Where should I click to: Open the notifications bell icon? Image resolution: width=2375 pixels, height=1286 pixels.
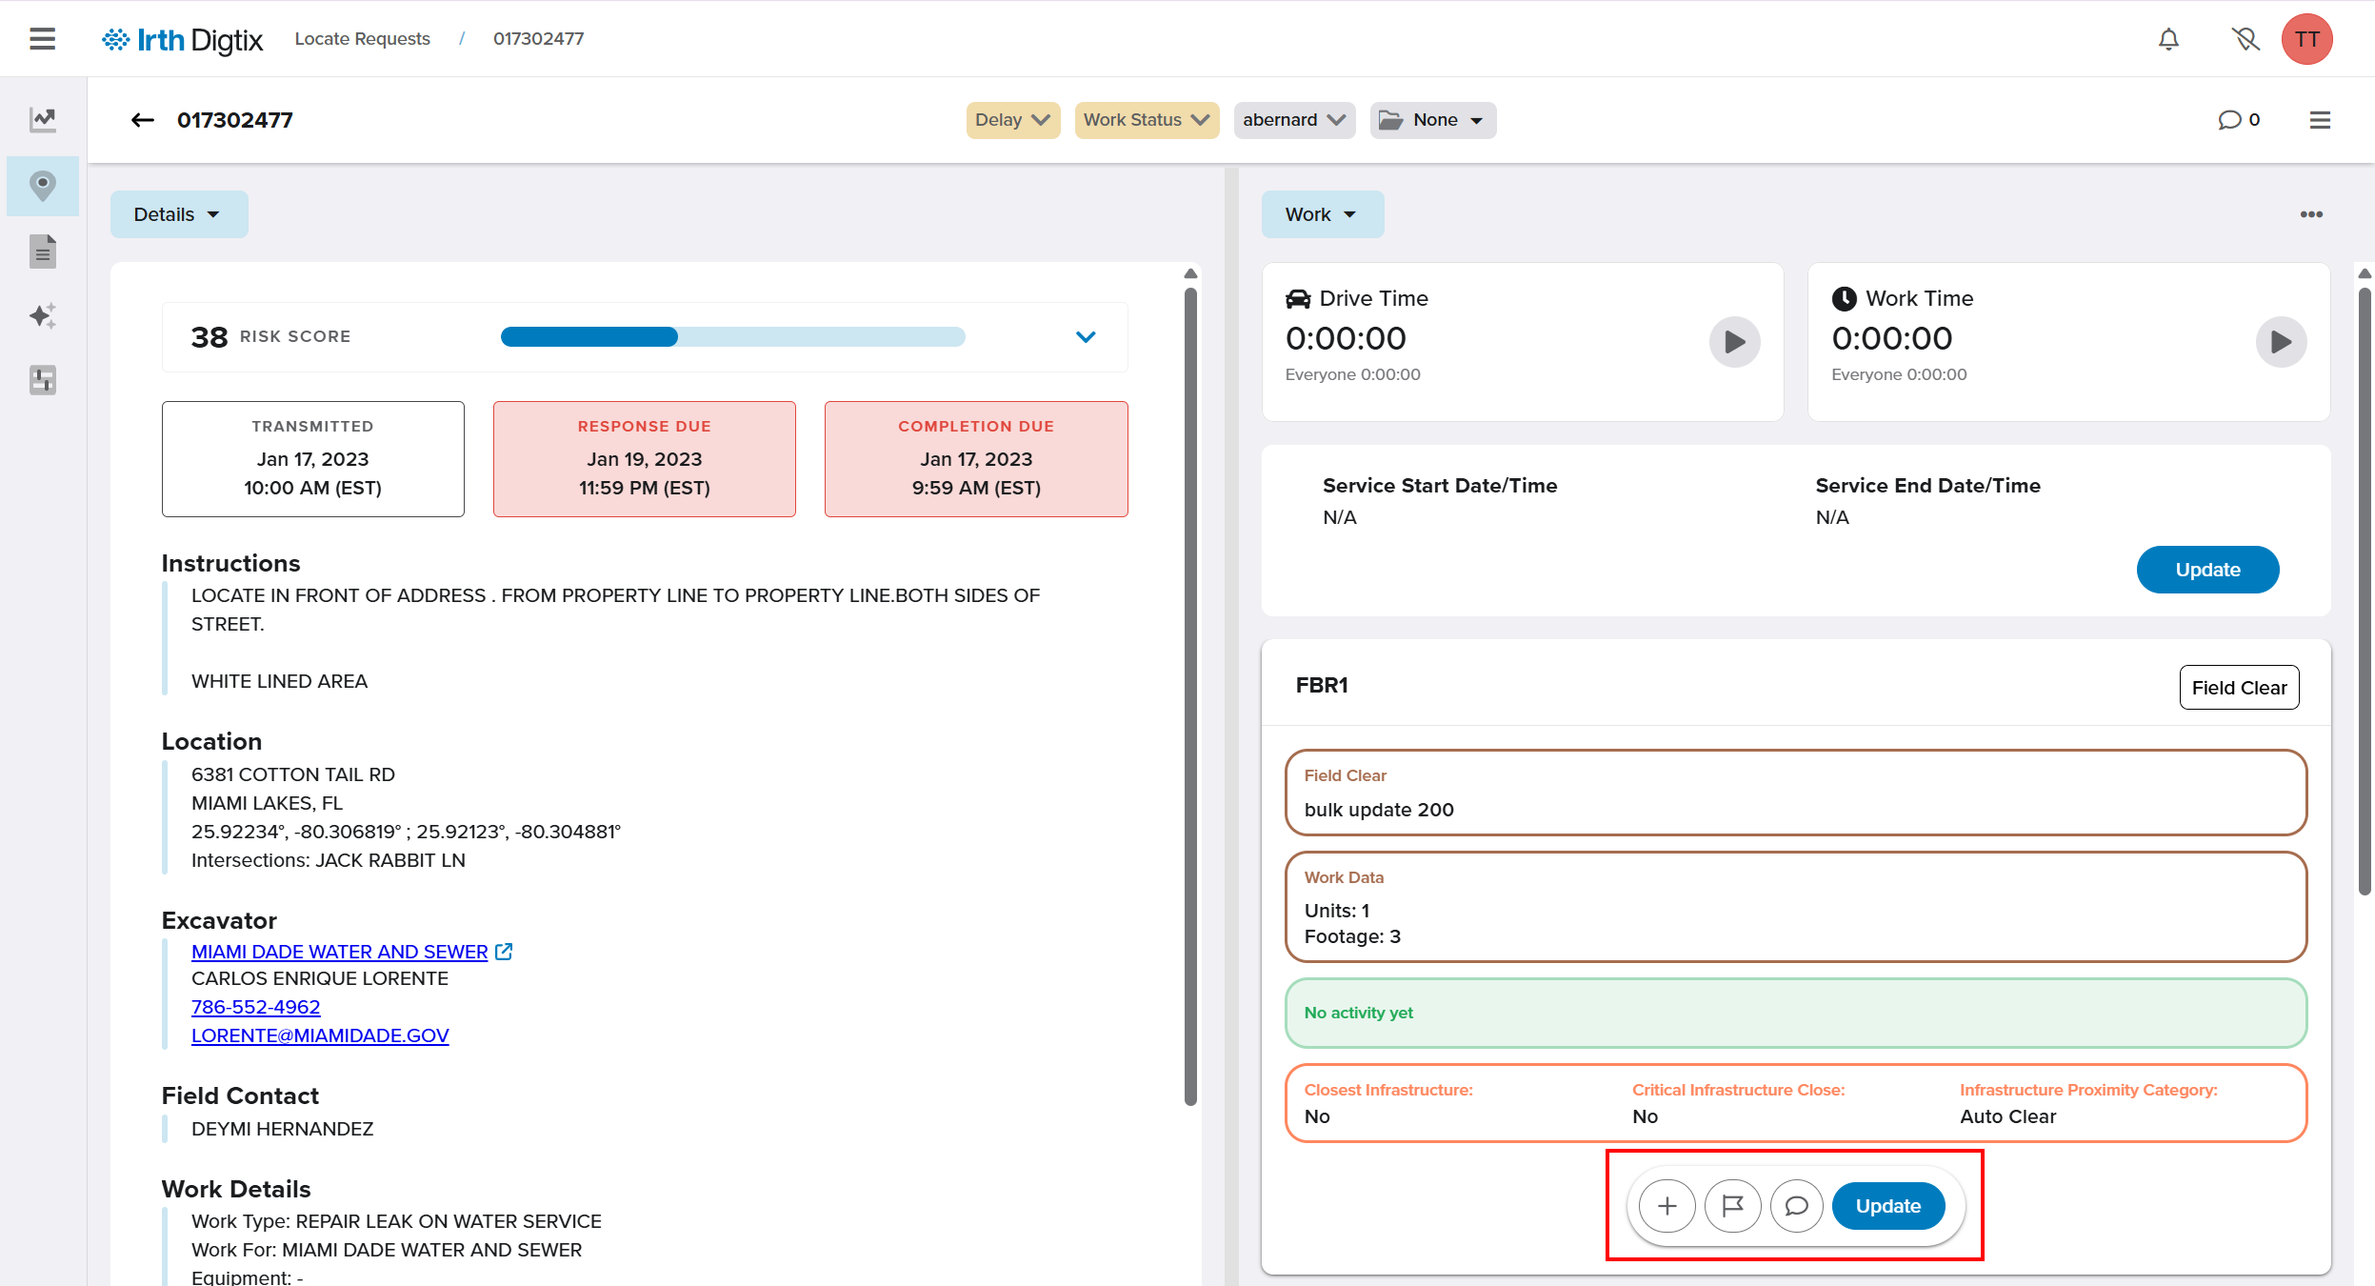click(2168, 39)
